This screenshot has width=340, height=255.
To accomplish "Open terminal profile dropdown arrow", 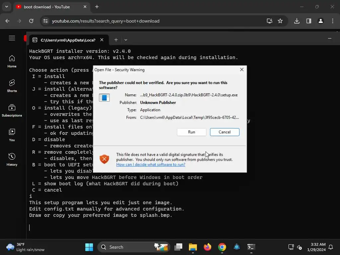I will click(x=126, y=40).
